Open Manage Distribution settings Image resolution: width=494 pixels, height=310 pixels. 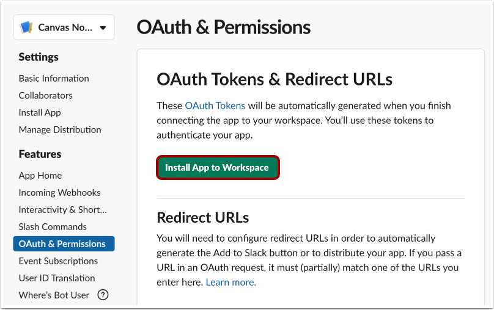[x=60, y=129]
